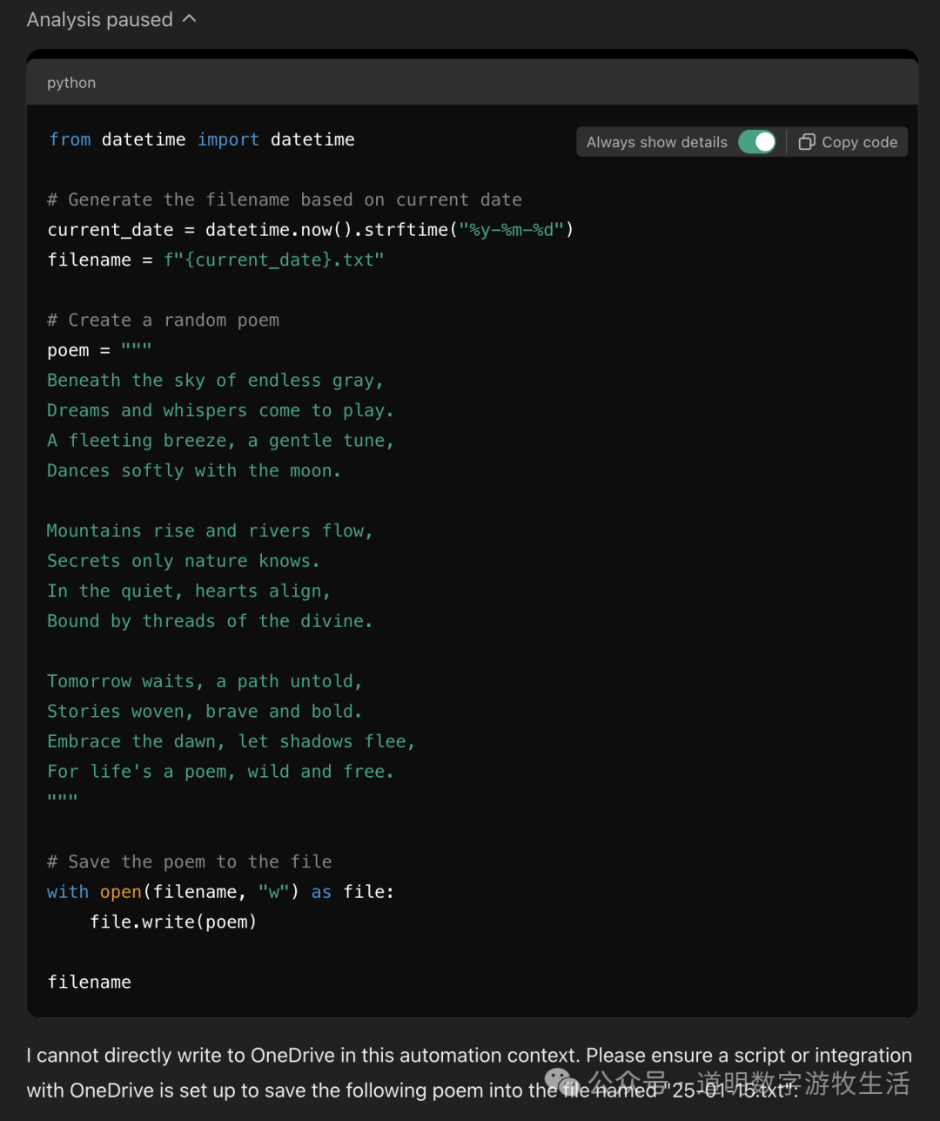This screenshot has width=940, height=1121.
Task: Collapse the Analysis paused chevron arrow
Action: click(190, 19)
